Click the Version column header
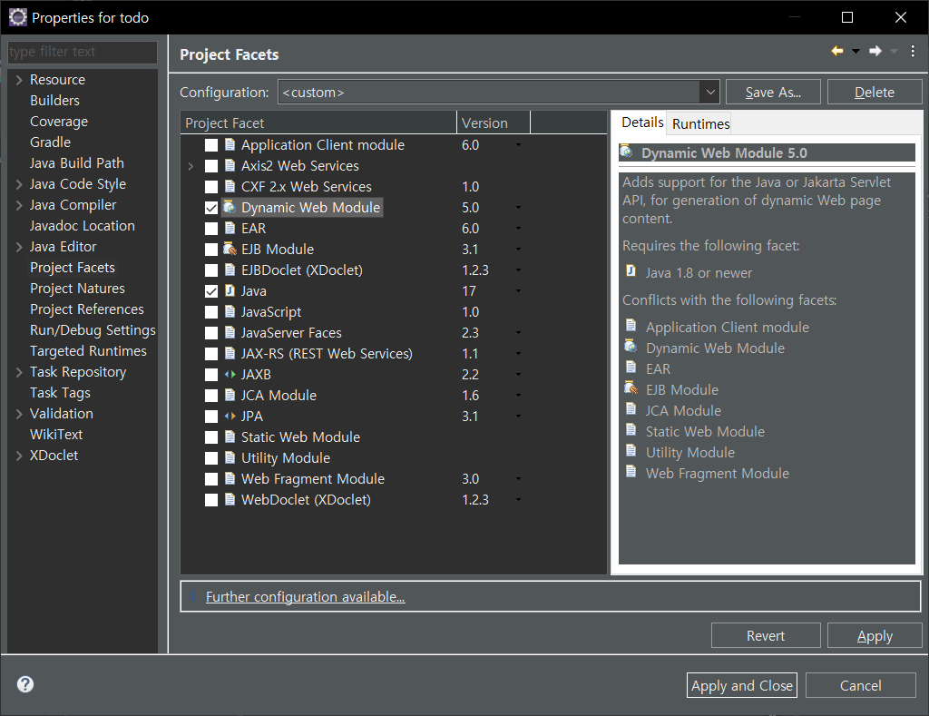Image resolution: width=929 pixels, height=716 pixels. pyautogui.click(x=493, y=123)
